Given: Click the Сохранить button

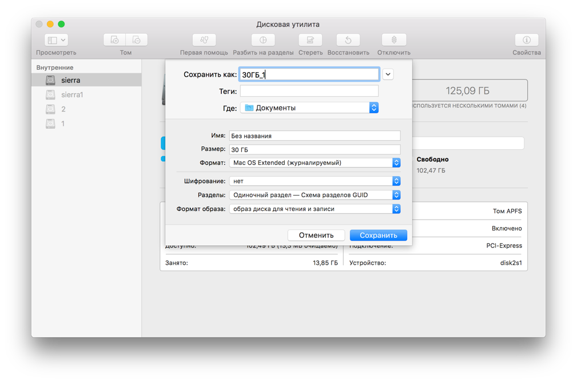Looking at the screenshot, I should [x=378, y=234].
